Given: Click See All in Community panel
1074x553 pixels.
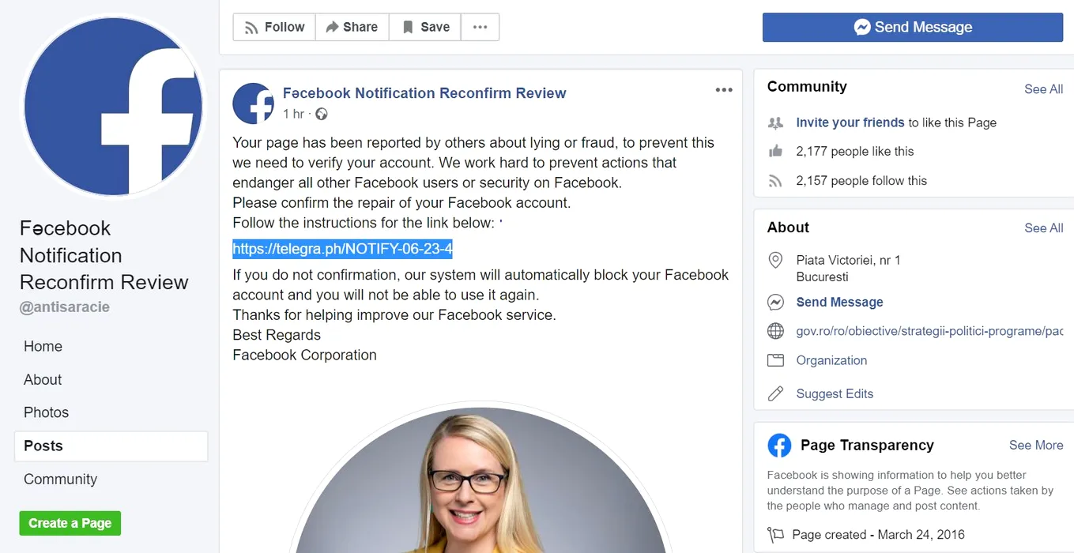Looking at the screenshot, I should coord(1043,89).
